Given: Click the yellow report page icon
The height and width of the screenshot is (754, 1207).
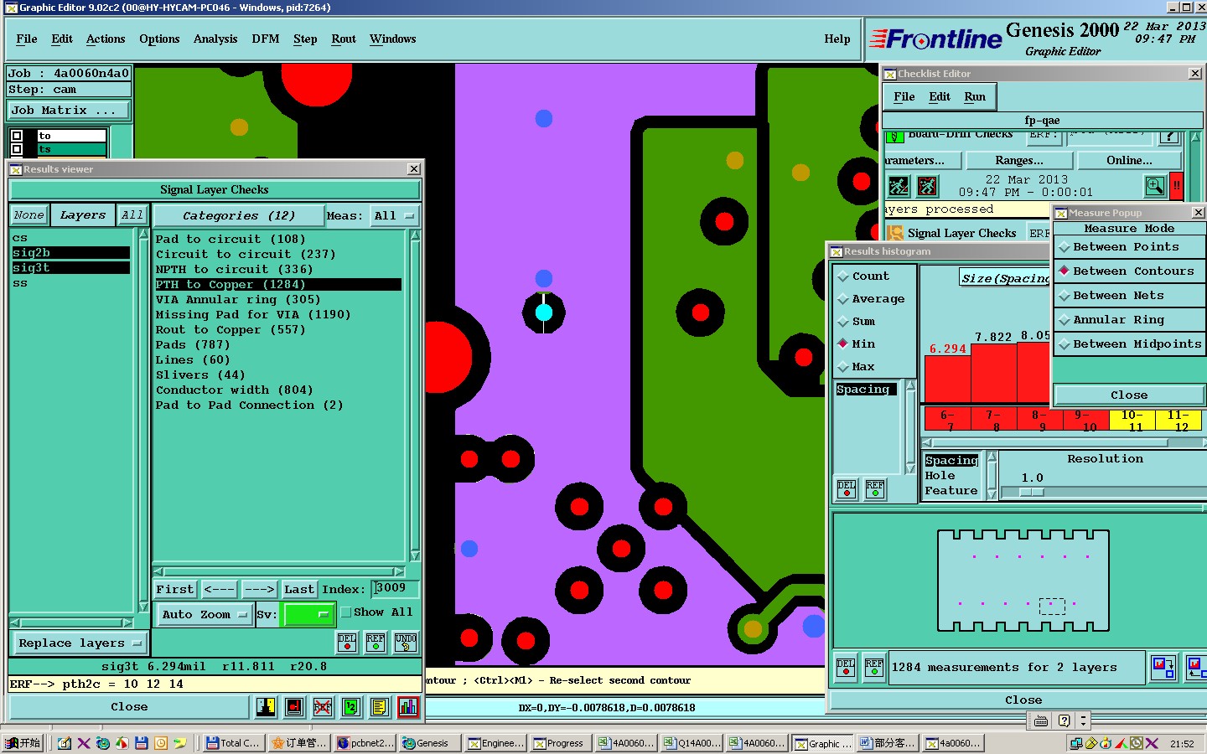Looking at the screenshot, I should pyautogui.click(x=380, y=707).
